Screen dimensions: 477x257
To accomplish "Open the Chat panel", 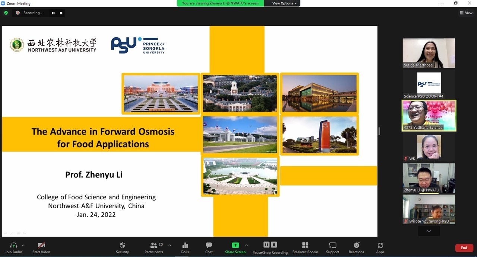I will 209,245.
